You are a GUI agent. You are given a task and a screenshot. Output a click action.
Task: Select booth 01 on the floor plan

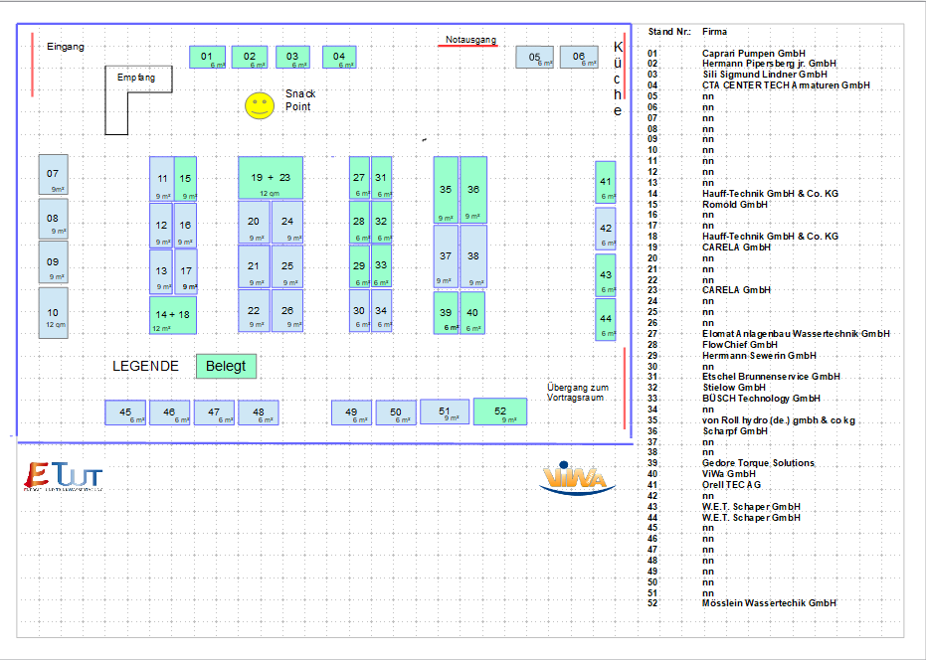pyautogui.click(x=207, y=58)
